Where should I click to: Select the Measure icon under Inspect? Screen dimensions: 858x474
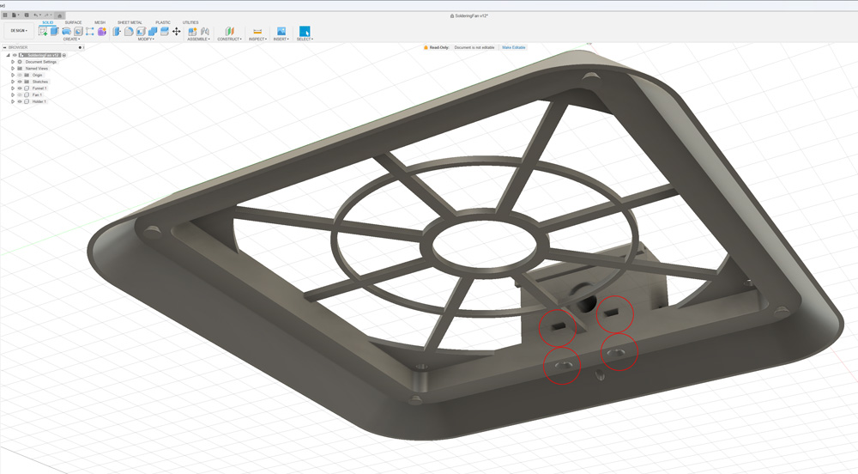click(x=257, y=32)
